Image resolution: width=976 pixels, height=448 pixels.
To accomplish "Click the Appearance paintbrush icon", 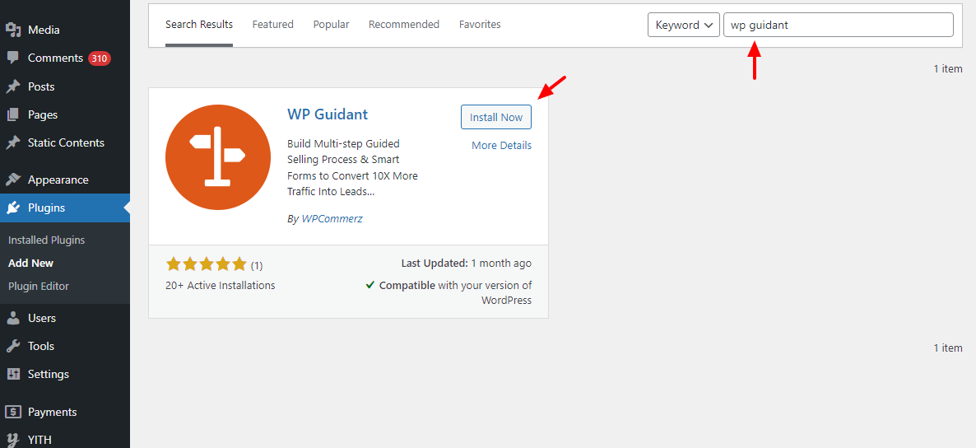I will tap(13, 180).
